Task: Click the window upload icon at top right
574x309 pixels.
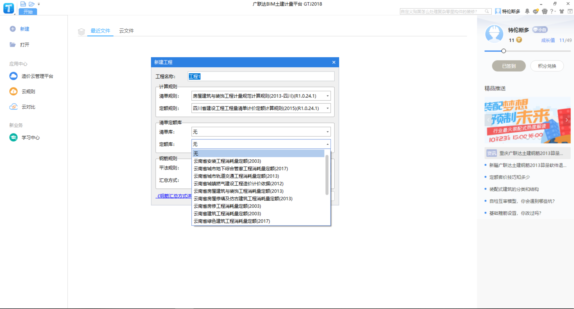Action: pyautogui.click(x=570, y=11)
